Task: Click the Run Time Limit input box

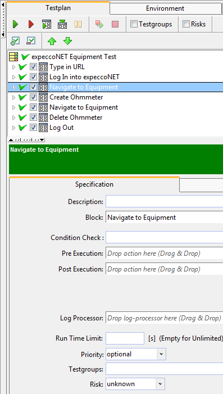Action: [125, 338]
